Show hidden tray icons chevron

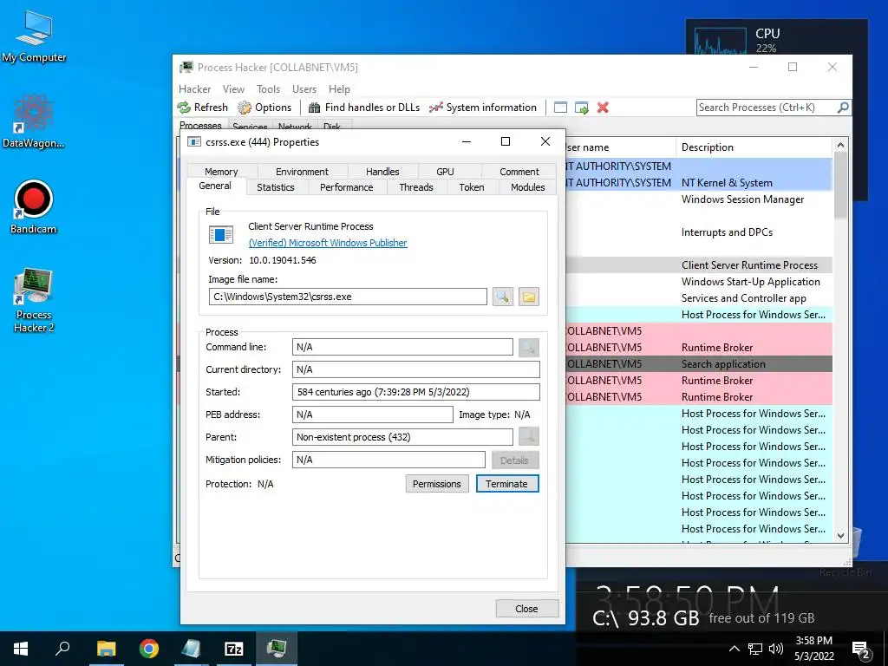pyautogui.click(x=734, y=649)
